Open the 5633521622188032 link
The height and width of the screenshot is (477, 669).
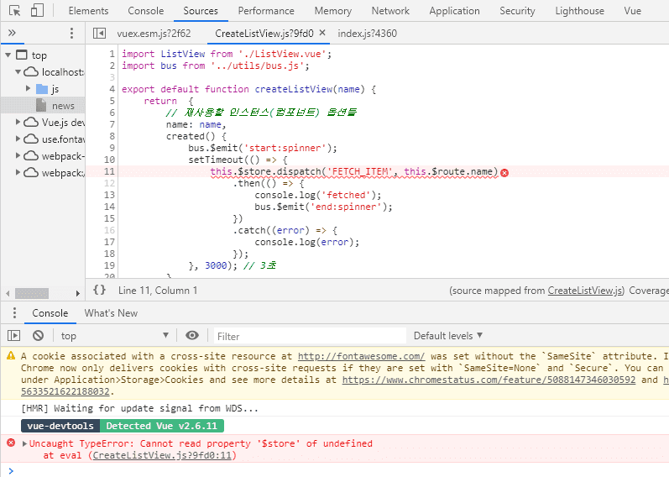coord(65,391)
